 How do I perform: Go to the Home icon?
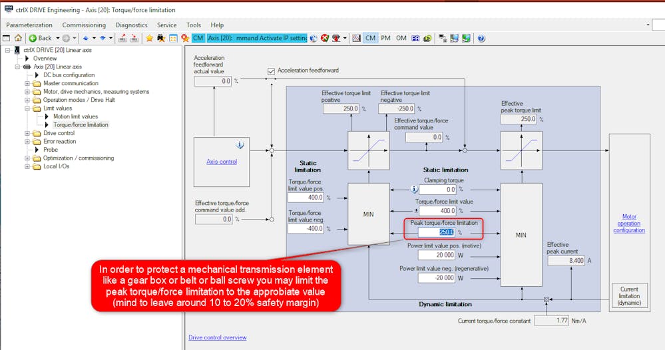pos(18,38)
